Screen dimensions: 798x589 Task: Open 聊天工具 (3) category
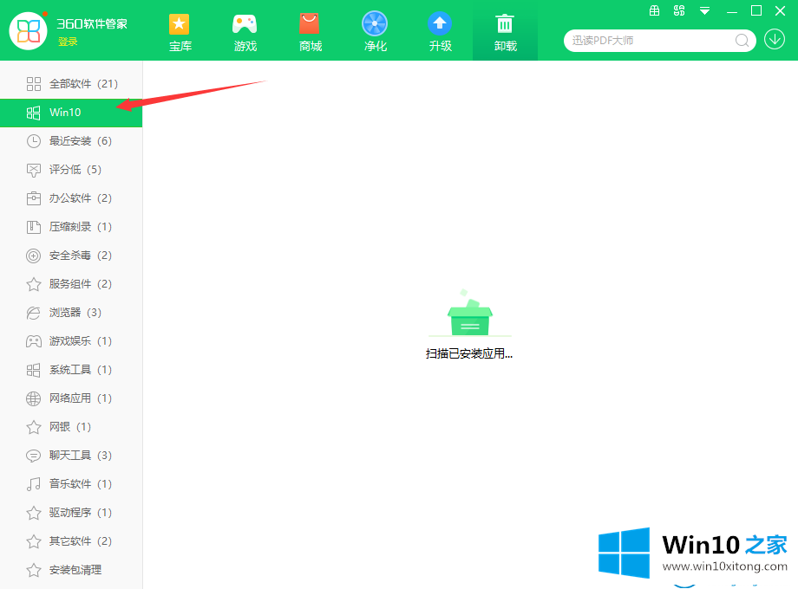pyautogui.click(x=71, y=456)
